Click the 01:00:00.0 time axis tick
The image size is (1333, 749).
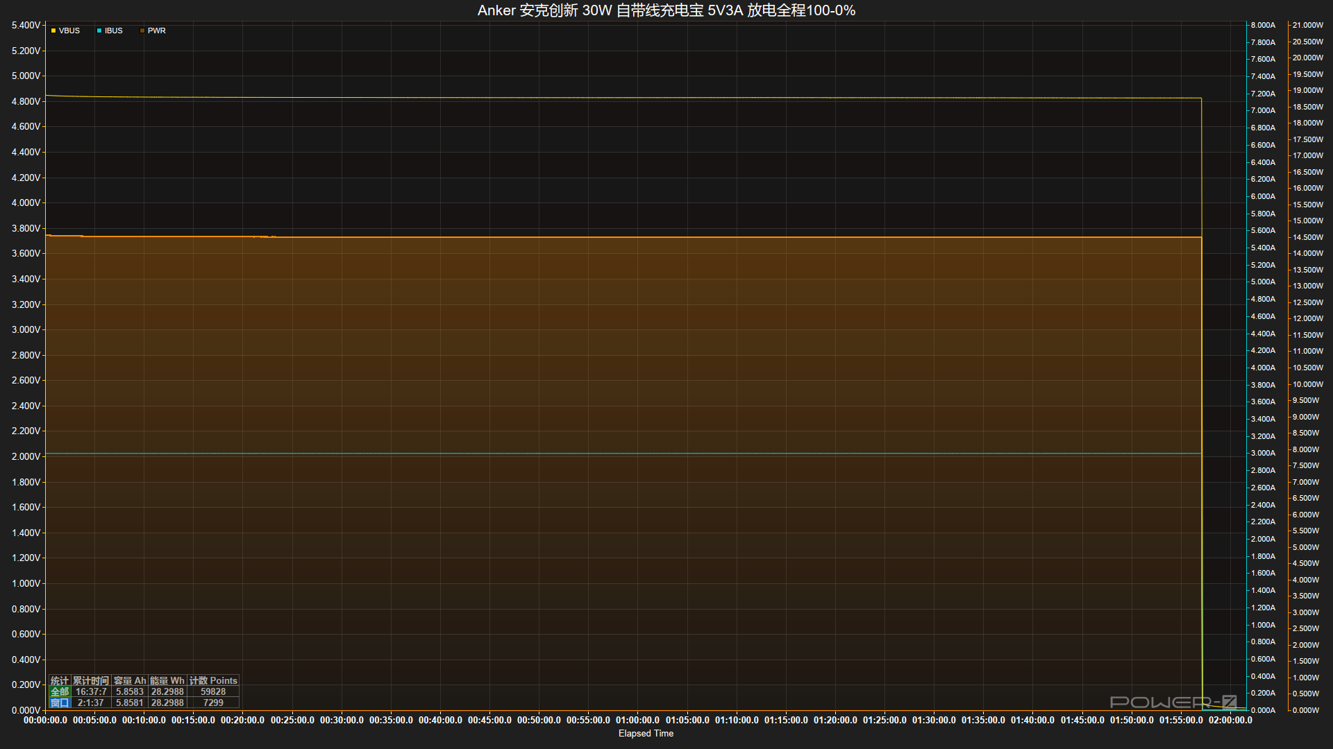pyautogui.click(x=637, y=720)
